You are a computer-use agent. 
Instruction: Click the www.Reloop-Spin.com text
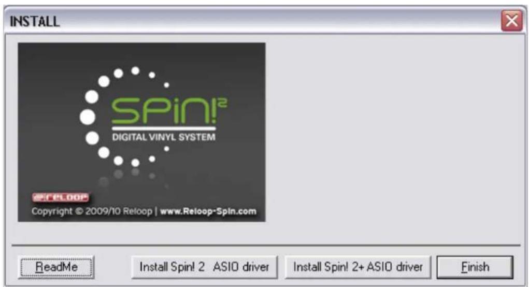[208, 211]
